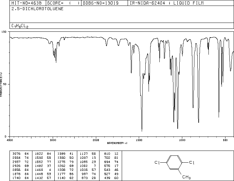Click the SCORE= ( ) header field

63,3
